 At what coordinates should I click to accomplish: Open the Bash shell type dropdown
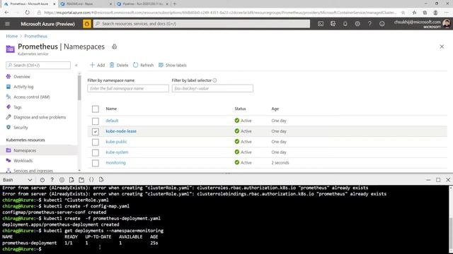17,180
